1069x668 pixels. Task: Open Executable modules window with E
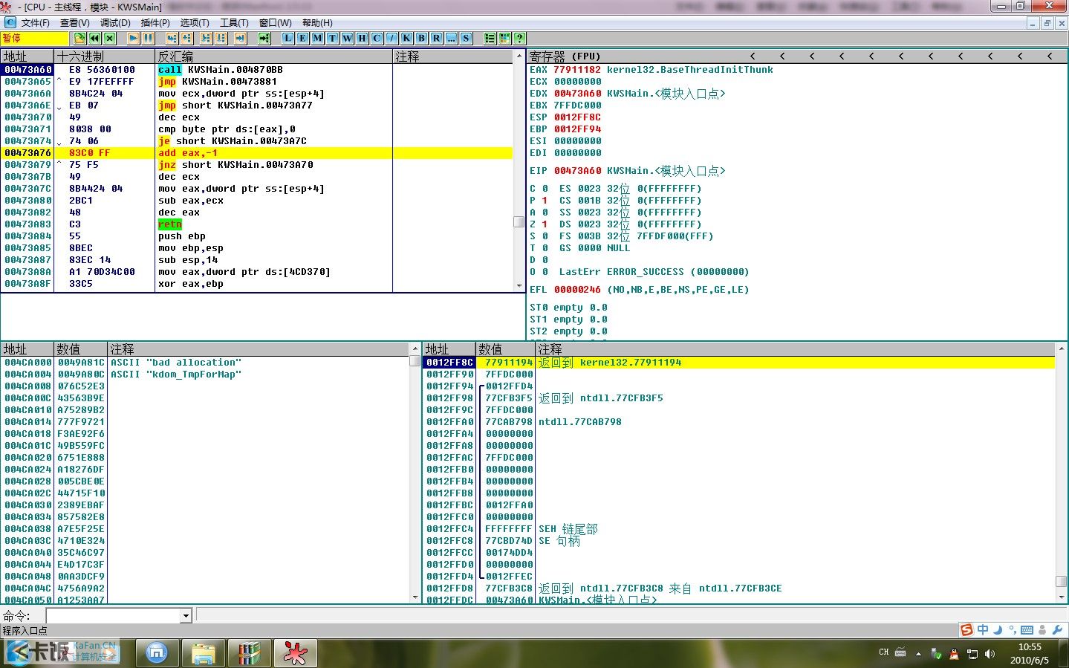(x=303, y=38)
